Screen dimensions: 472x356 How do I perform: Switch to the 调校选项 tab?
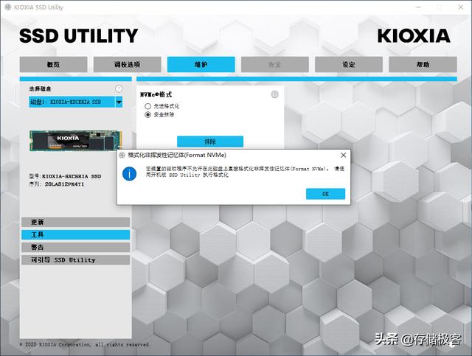127,64
